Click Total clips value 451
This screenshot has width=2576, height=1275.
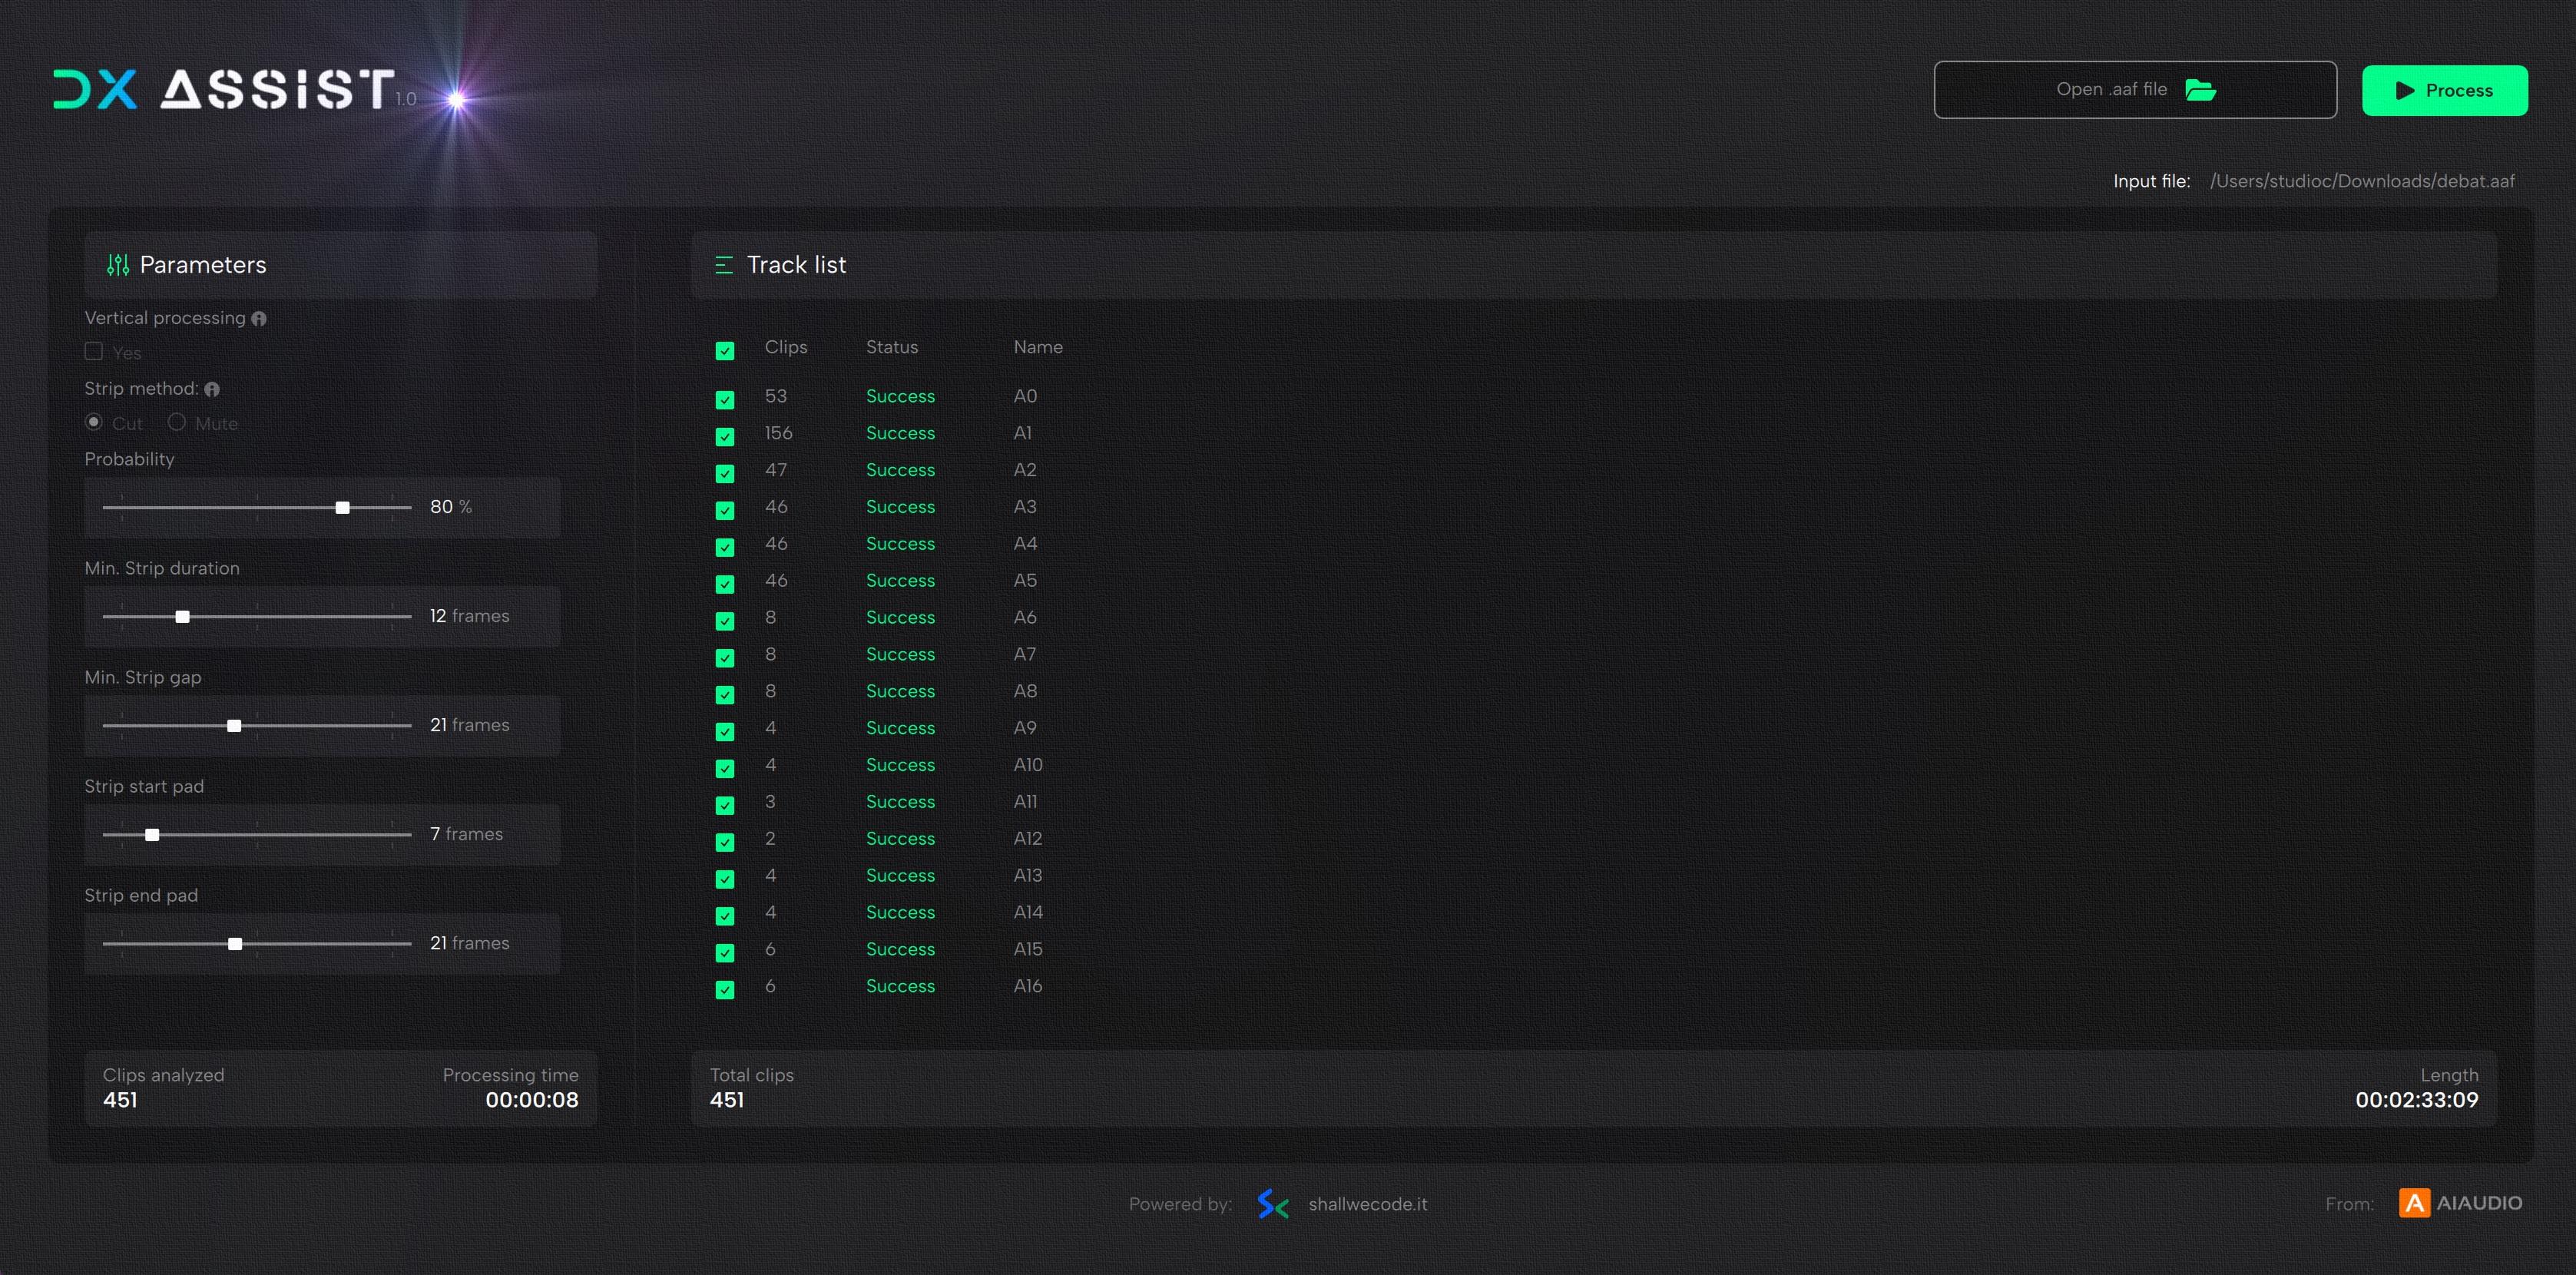[727, 1100]
